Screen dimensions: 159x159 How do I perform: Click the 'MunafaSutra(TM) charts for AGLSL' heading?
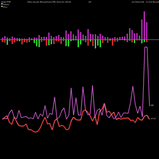(x=55, y=2)
